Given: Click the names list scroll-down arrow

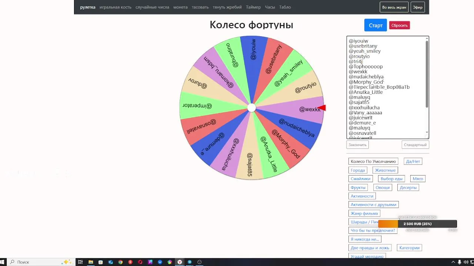Looking at the screenshot, I should click(427, 132).
